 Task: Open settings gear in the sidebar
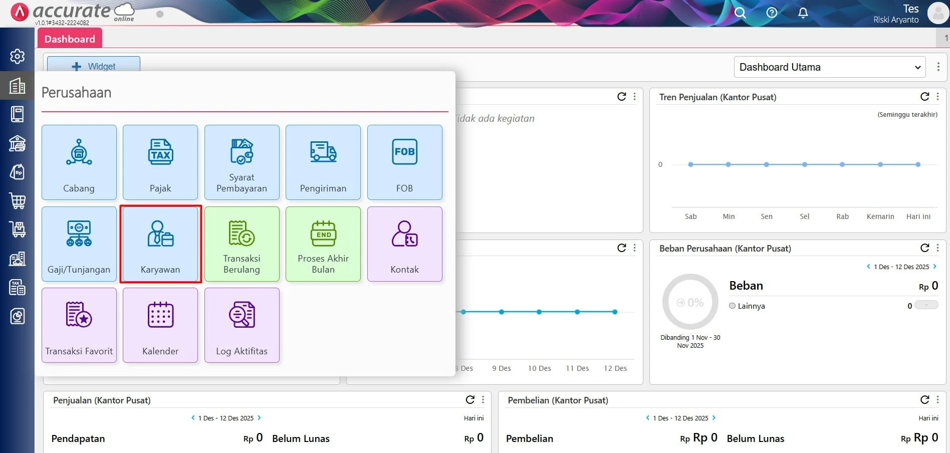tap(18, 56)
